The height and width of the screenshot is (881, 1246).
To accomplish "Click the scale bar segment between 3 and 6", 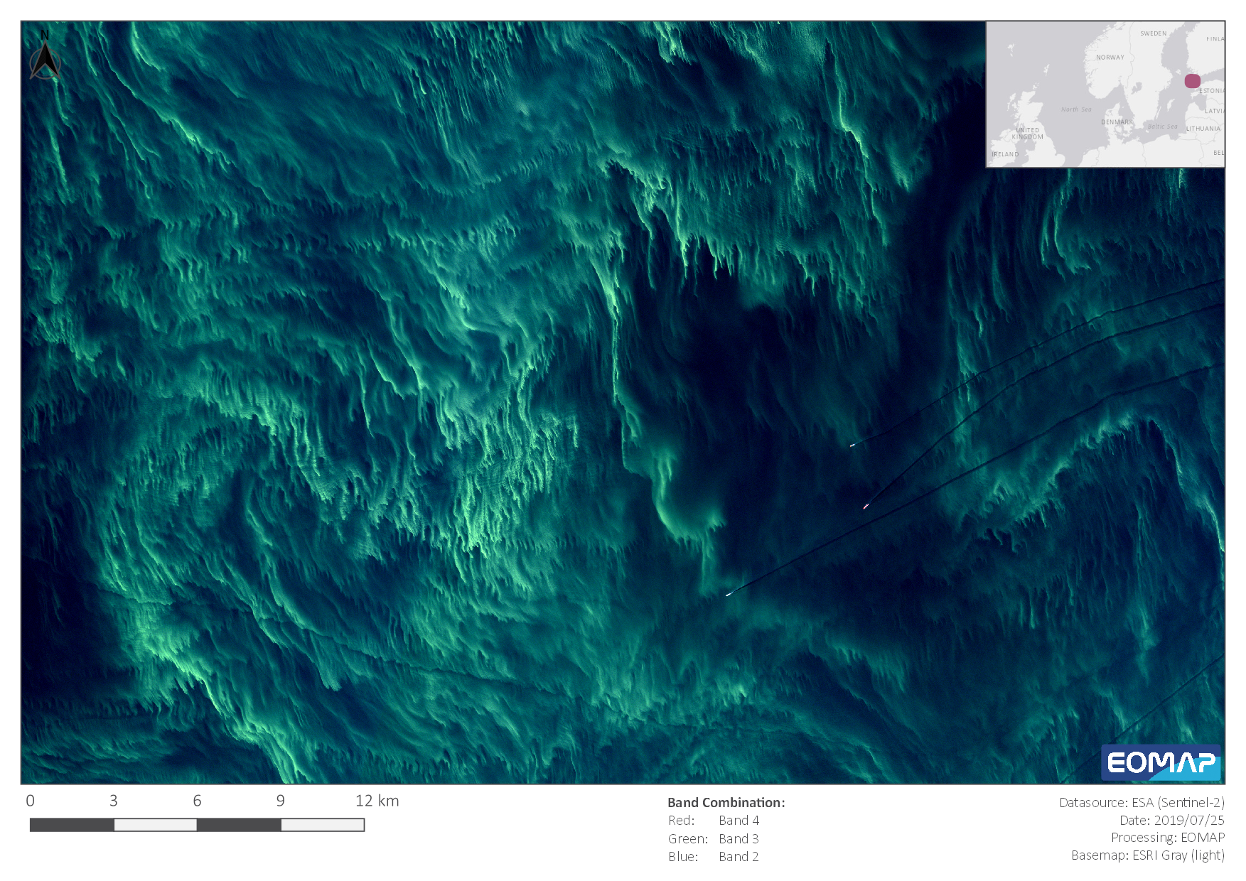I will (155, 825).
